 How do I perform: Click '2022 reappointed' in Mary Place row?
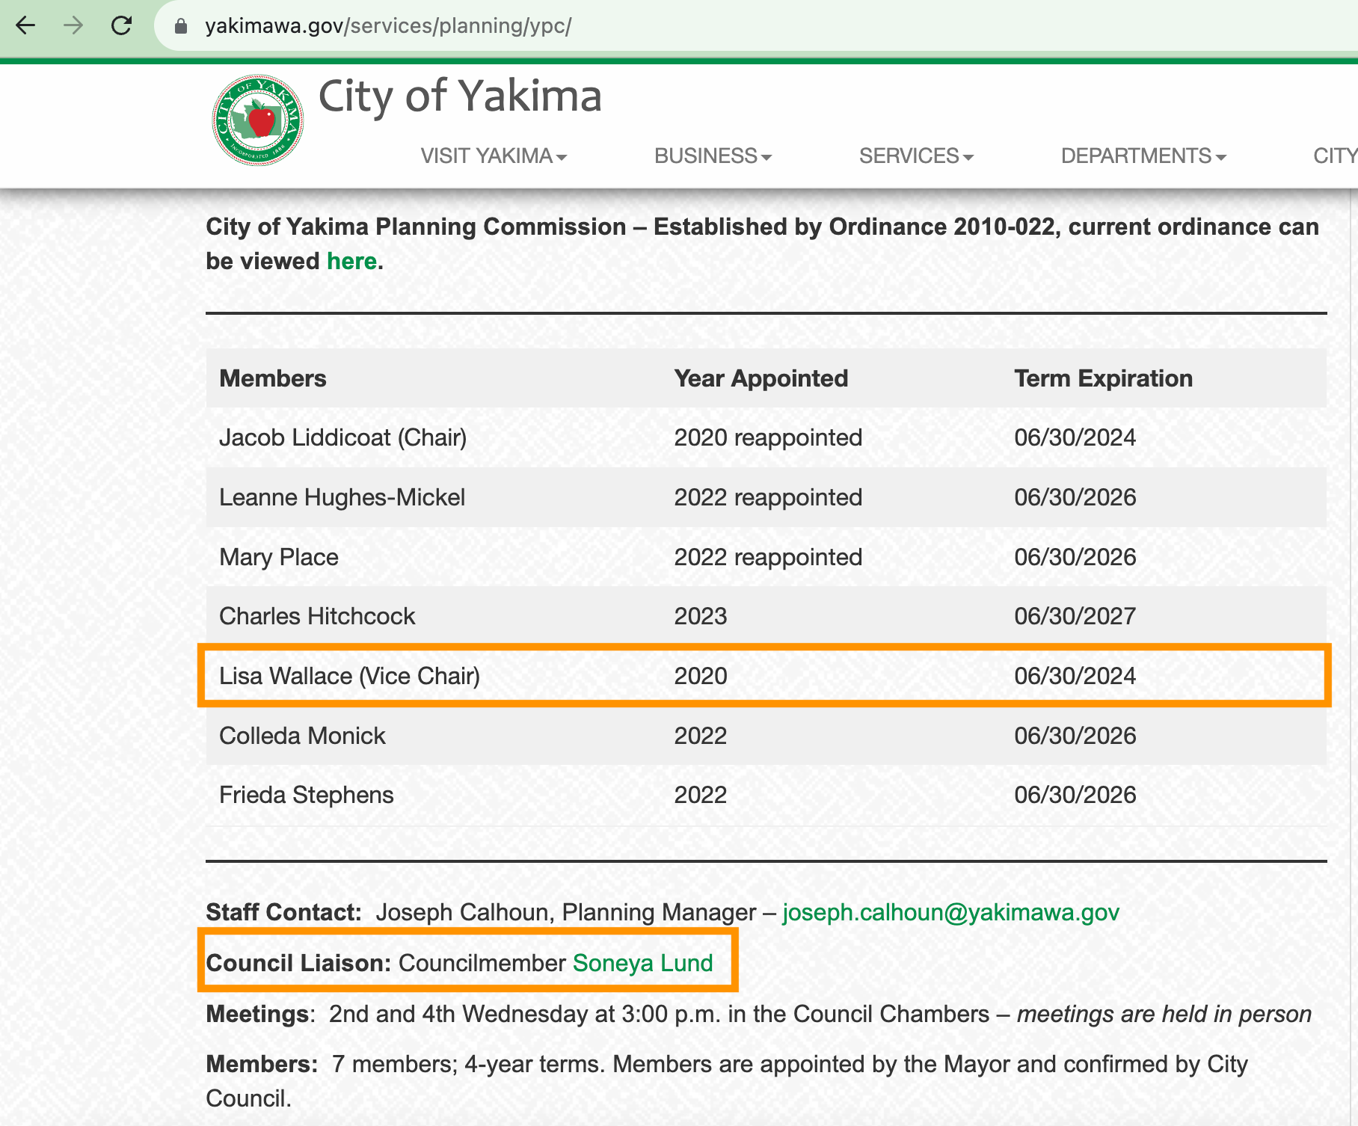tap(768, 557)
